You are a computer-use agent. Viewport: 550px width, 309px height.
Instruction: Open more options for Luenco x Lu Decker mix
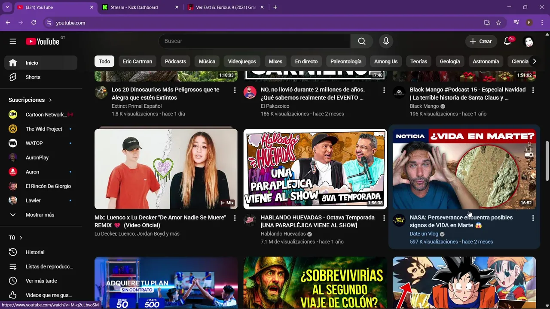click(x=235, y=218)
